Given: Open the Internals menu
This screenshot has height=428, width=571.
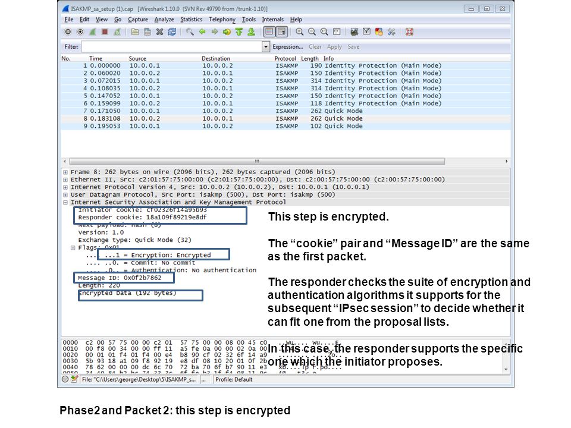Looking at the screenshot, I should click(273, 19).
